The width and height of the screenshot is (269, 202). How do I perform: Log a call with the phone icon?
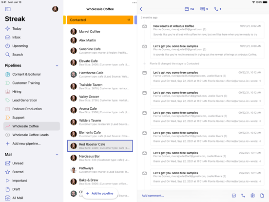[x=243, y=196]
